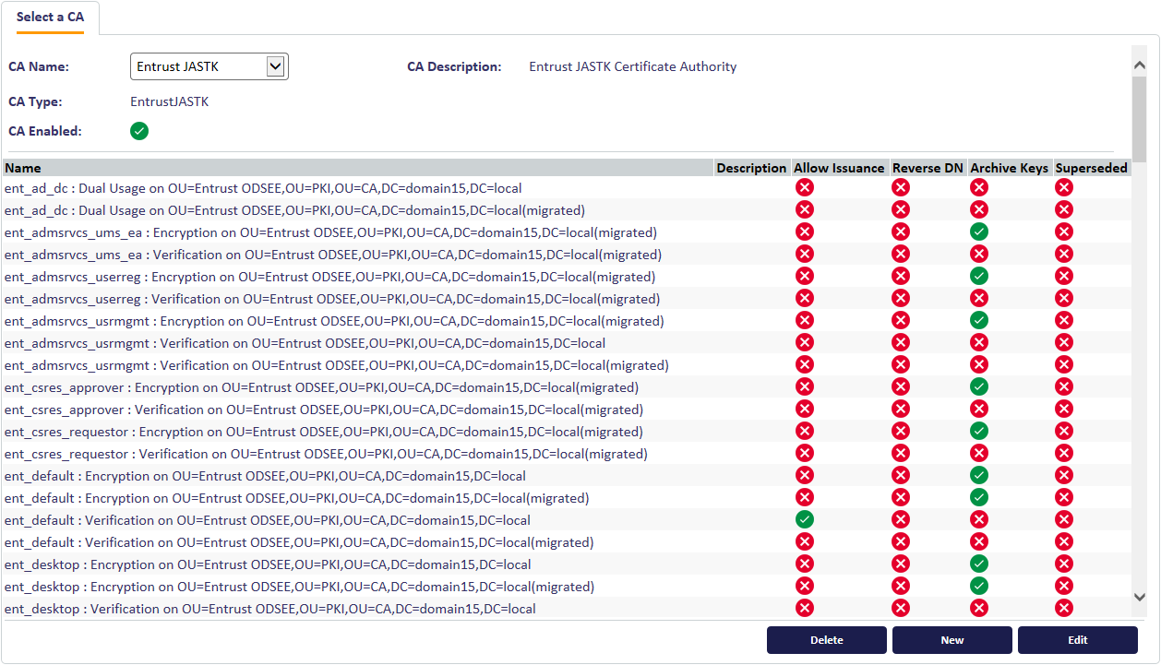
Task: Click the Delete button
Action: tap(827, 640)
